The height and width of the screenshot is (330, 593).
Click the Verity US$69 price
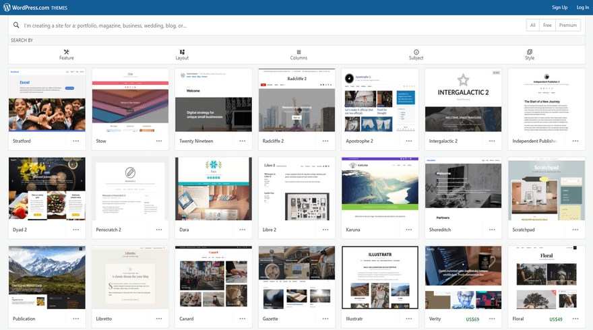[x=472, y=319]
